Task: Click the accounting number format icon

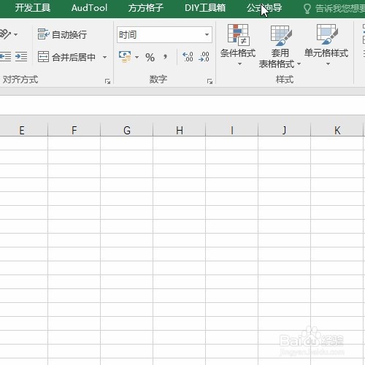Action: pyautogui.click(x=125, y=57)
